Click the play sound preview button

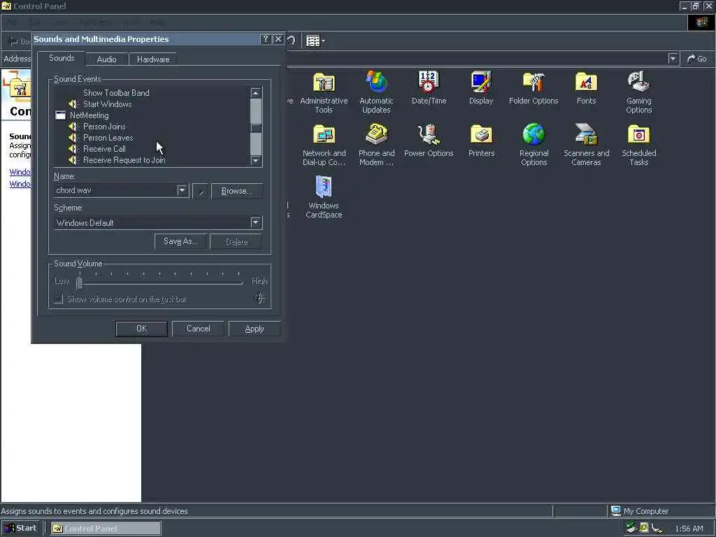click(x=201, y=191)
